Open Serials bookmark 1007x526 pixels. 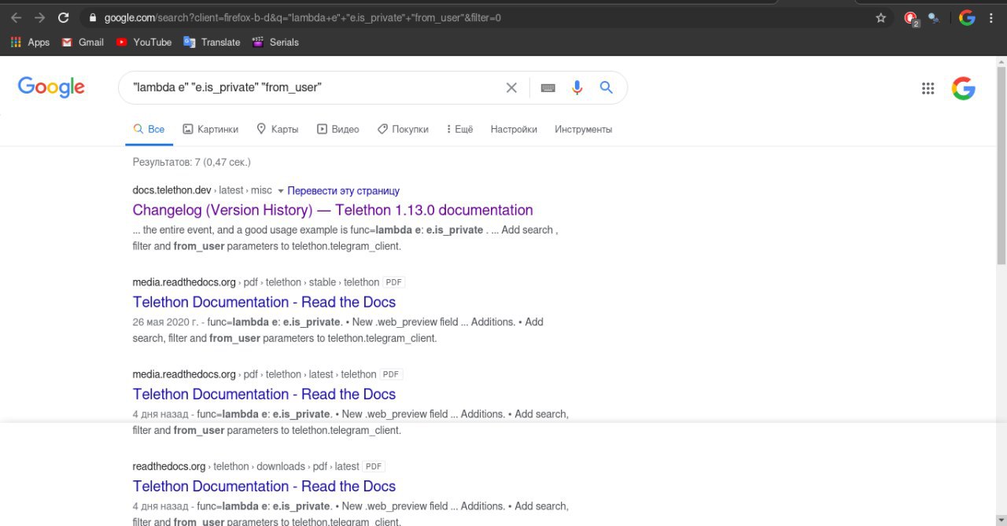click(x=275, y=42)
